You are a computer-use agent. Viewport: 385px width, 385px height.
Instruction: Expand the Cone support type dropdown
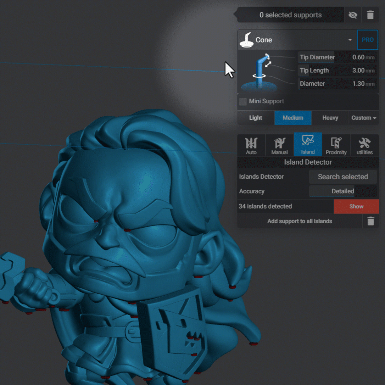[350, 40]
